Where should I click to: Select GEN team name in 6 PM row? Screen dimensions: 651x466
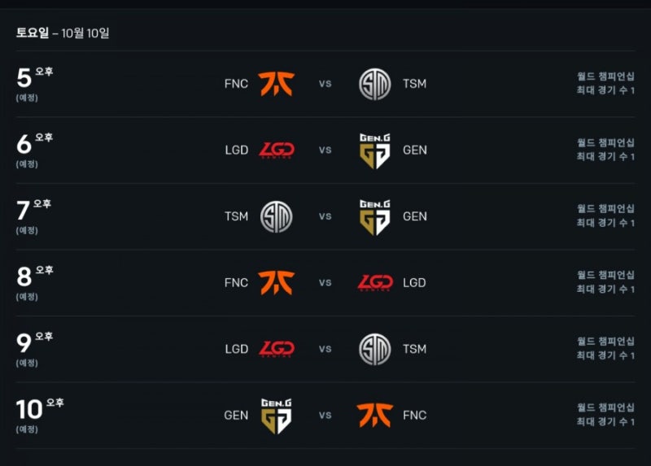pos(415,150)
